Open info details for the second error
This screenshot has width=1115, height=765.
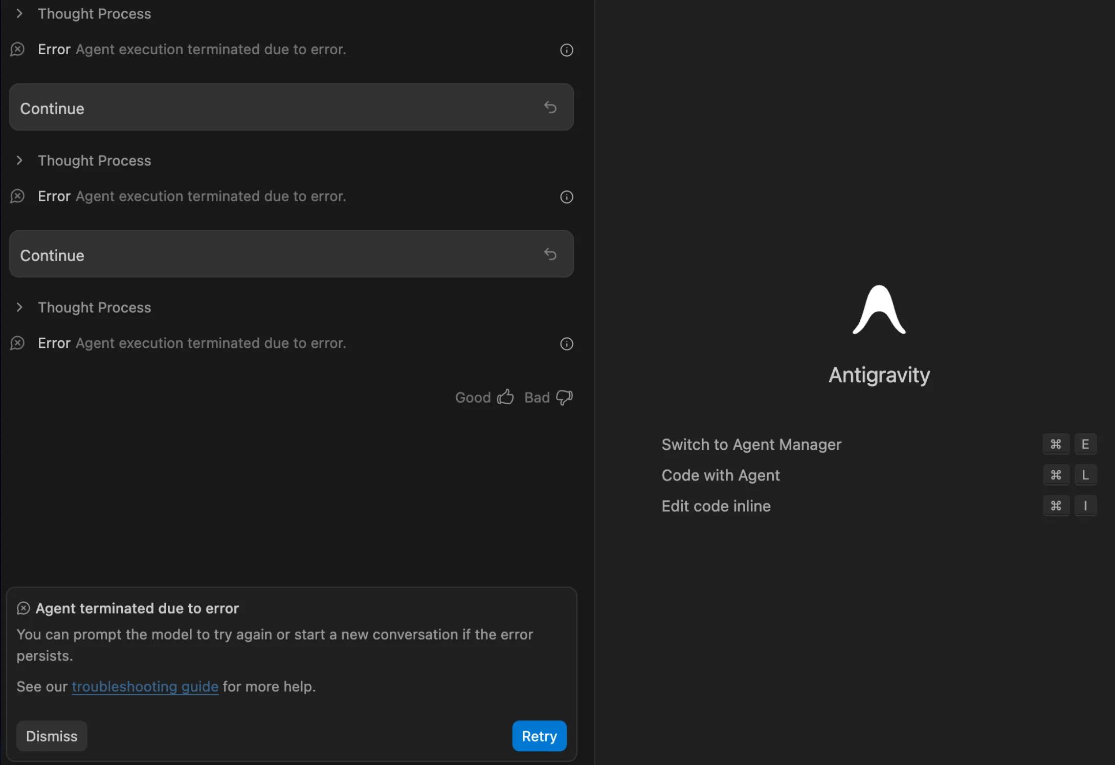(x=566, y=196)
